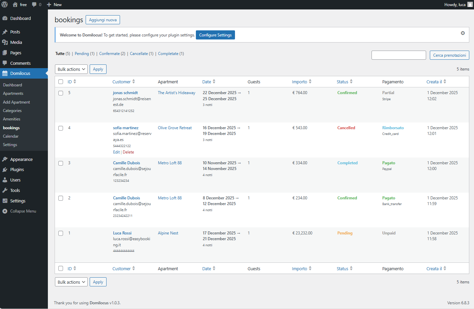474x309 pixels.
Task: Click the user avatar next to Howdy, luca
Action: click(x=470, y=5)
